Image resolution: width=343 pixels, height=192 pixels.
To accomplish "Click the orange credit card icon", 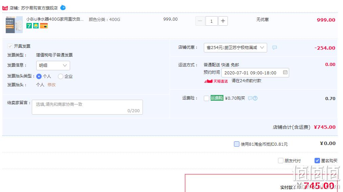I will 44,26.
